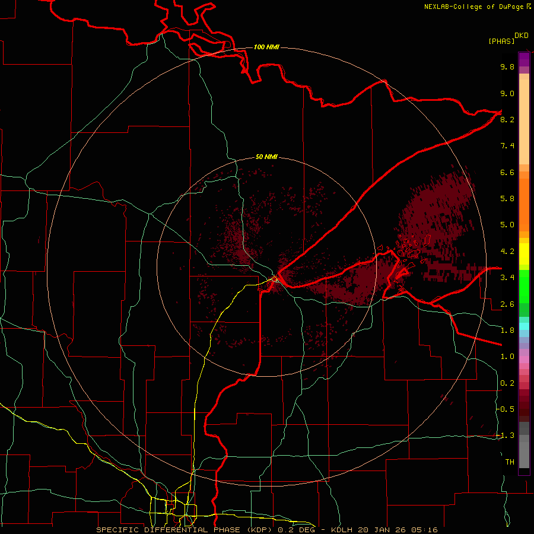Click the [PHAS] label above color scale
Viewport: 534px width, 534px height.
coord(501,41)
